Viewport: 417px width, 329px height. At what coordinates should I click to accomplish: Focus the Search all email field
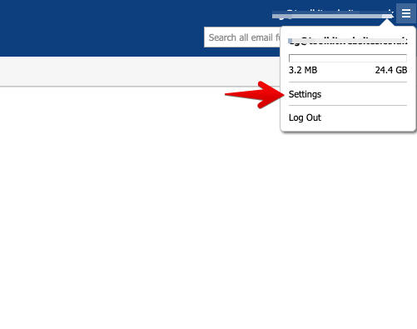(x=242, y=37)
